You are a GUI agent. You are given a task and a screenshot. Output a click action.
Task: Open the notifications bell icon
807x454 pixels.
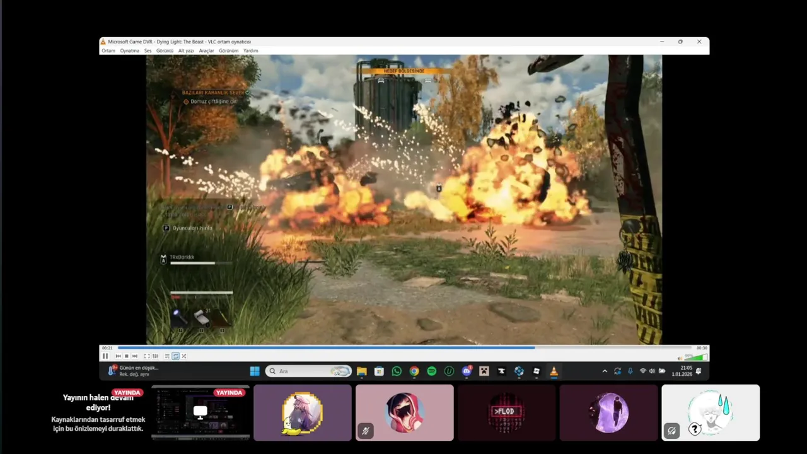click(x=699, y=371)
